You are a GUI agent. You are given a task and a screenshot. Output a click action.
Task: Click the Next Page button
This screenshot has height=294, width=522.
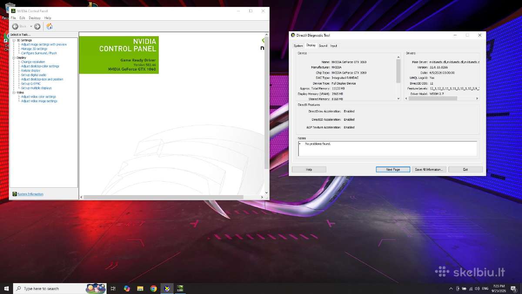393,169
